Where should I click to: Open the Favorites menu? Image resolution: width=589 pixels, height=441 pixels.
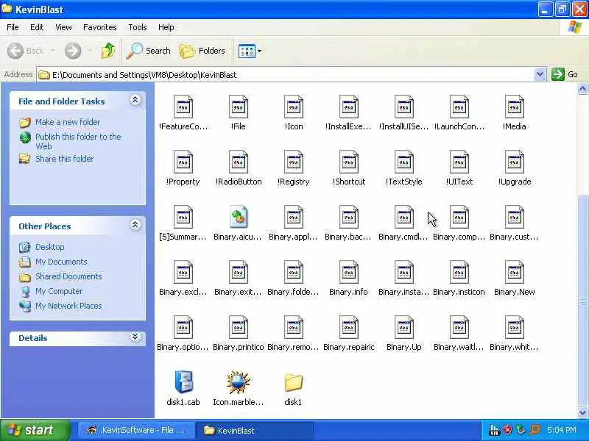[x=100, y=27]
